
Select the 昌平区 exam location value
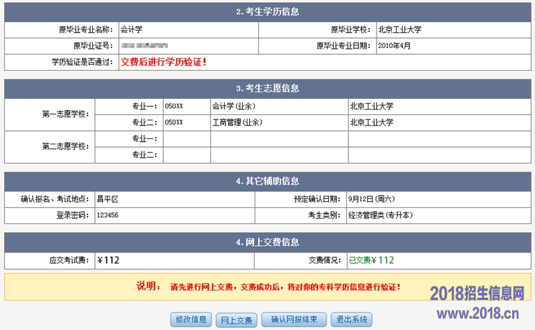(107, 199)
